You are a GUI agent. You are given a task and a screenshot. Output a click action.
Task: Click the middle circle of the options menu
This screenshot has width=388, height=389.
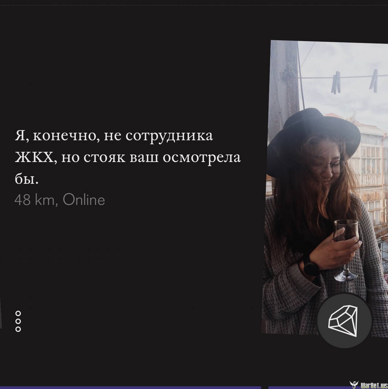(x=18, y=321)
